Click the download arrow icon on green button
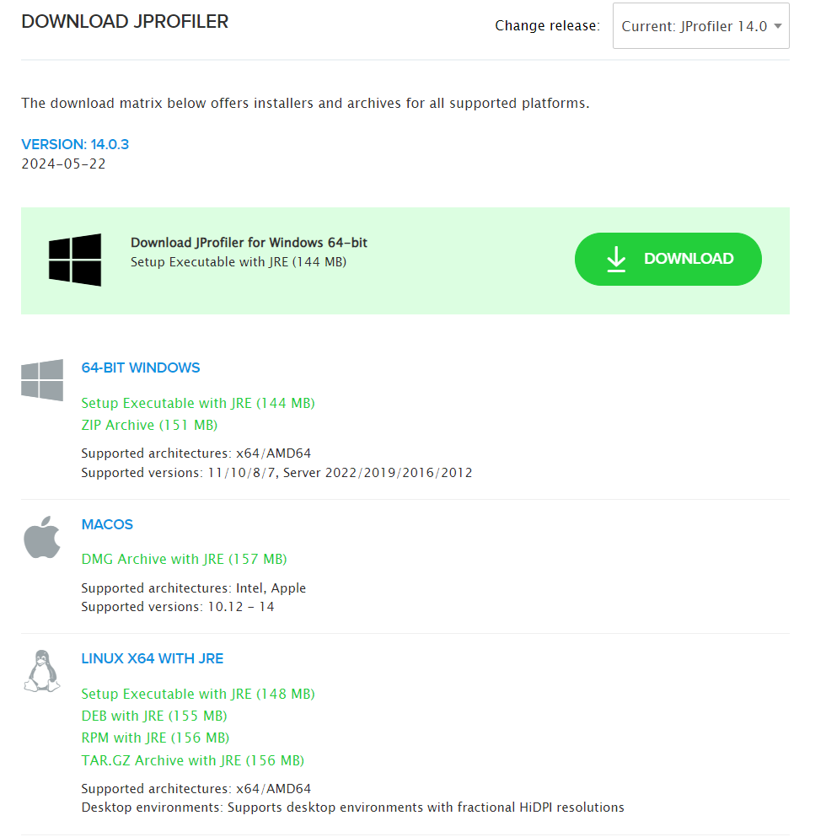The width and height of the screenshot is (826, 837). click(x=616, y=260)
